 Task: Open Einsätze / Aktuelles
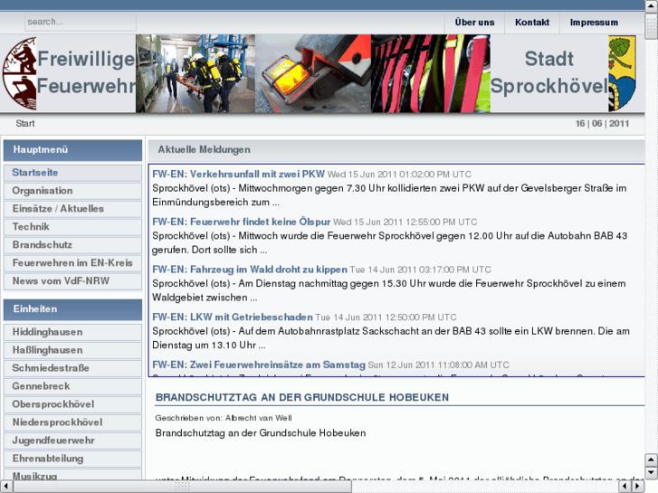[x=72, y=209]
